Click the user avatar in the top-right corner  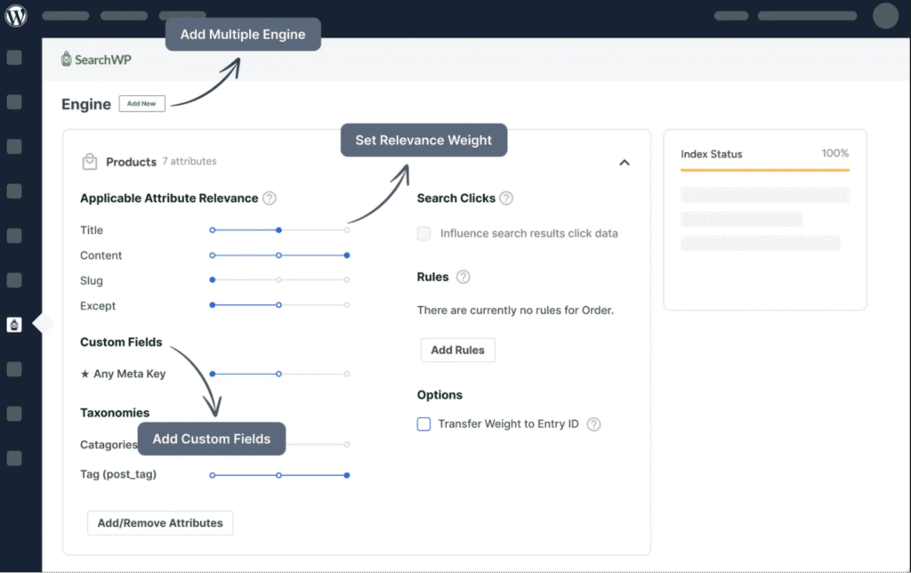coord(884,16)
